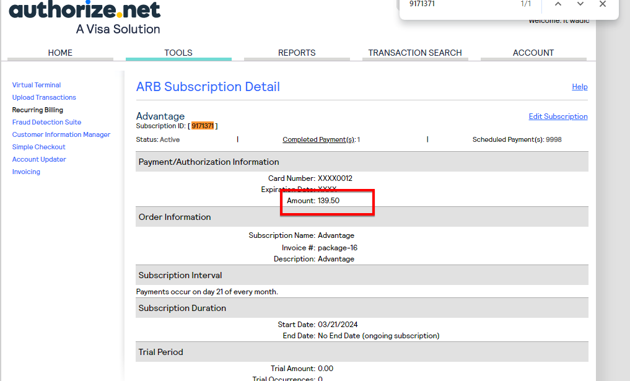
Task: Open the Completed Payment(s) link
Action: 318,139
